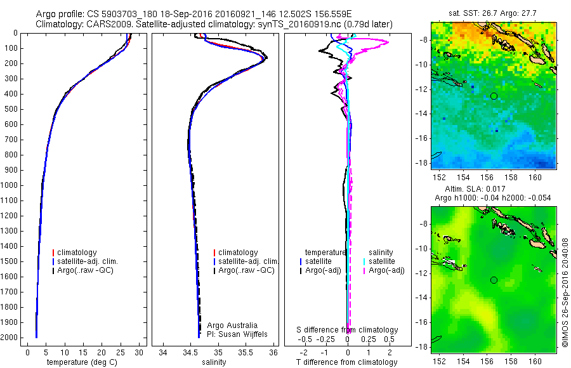This screenshot has width=571, height=368.
Task: Click the magenta salinity Argo(-adj) legend swatch
Action: point(364,271)
